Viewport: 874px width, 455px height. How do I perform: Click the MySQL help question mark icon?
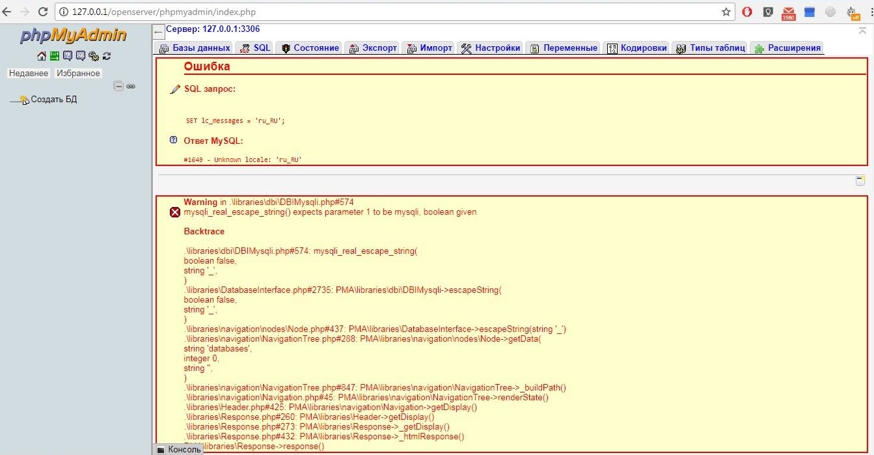pyautogui.click(x=173, y=140)
